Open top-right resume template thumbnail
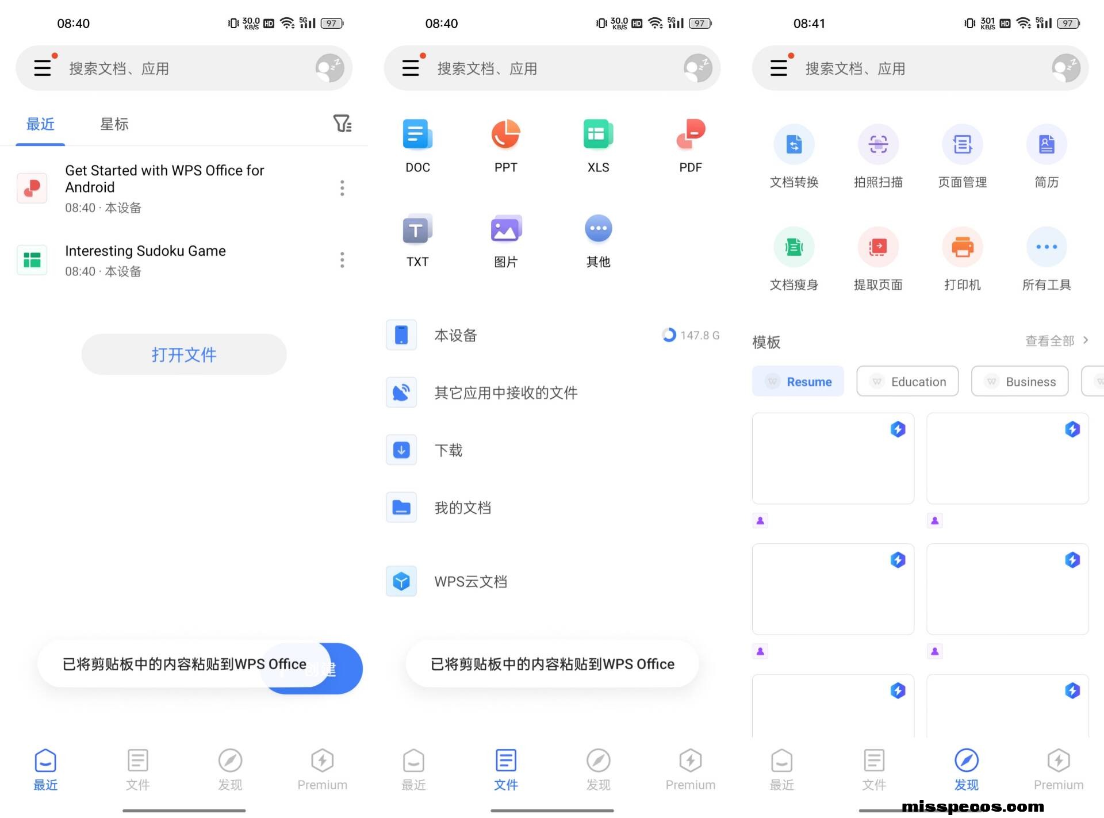The image size is (1104, 818). [x=1007, y=458]
